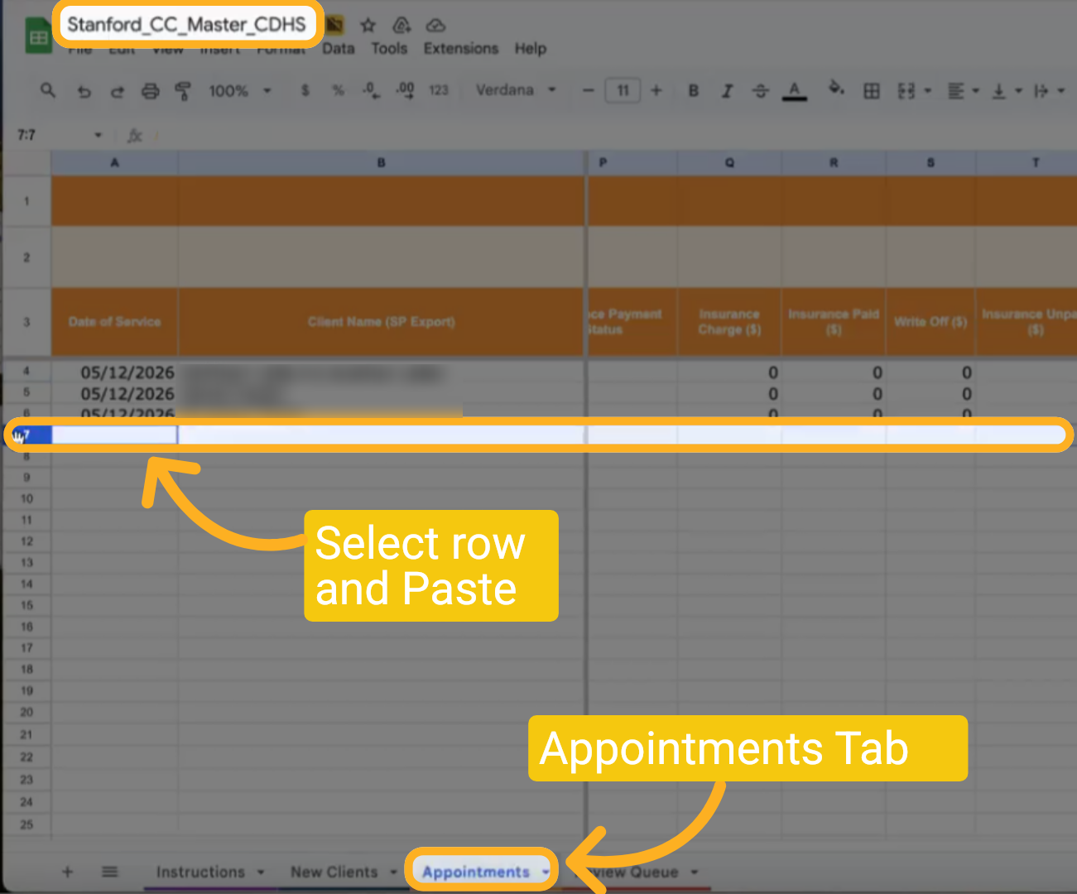
Task: Open the Instructions tab options arrow
Action: tap(261, 872)
